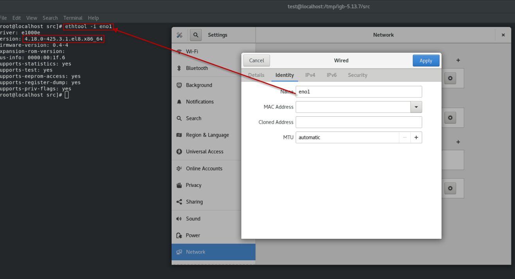
Task: Open the terminal Terminal menu
Action: pyautogui.click(x=73, y=18)
